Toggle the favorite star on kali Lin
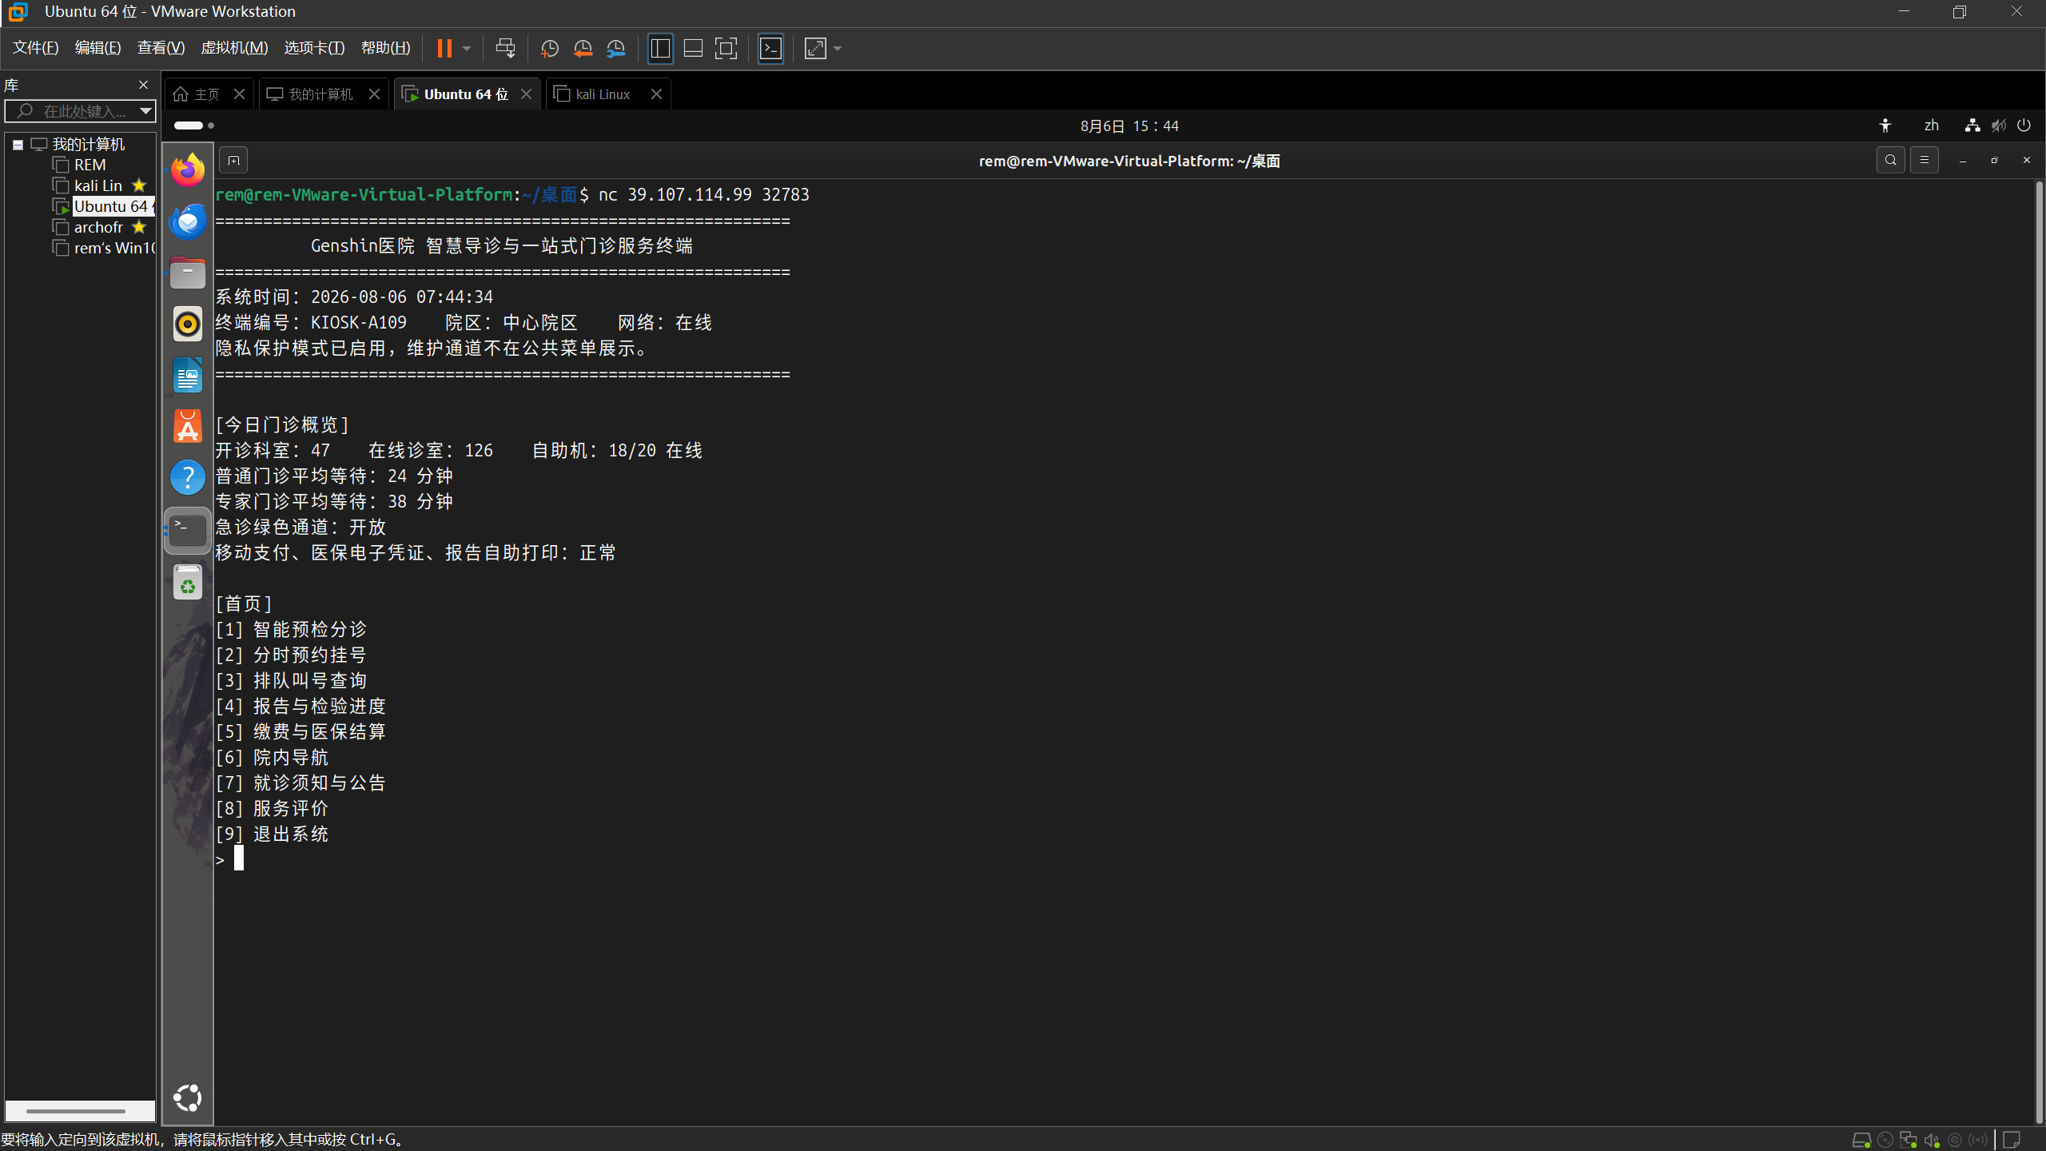The height and width of the screenshot is (1151, 2046). click(x=139, y=185)
